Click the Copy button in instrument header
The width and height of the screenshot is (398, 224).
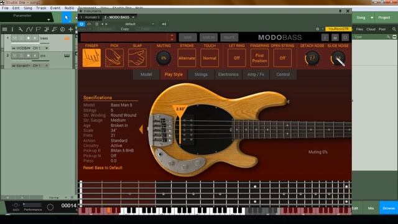point(124,29)
